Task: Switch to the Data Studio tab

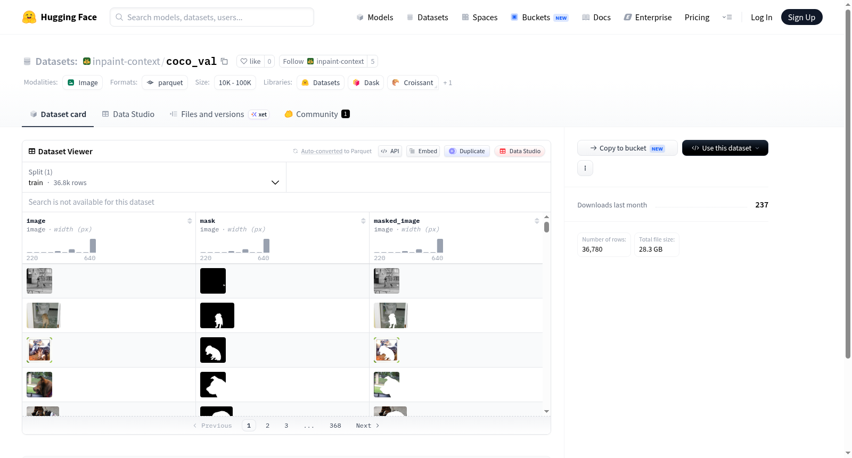Action: pos(128,114)
